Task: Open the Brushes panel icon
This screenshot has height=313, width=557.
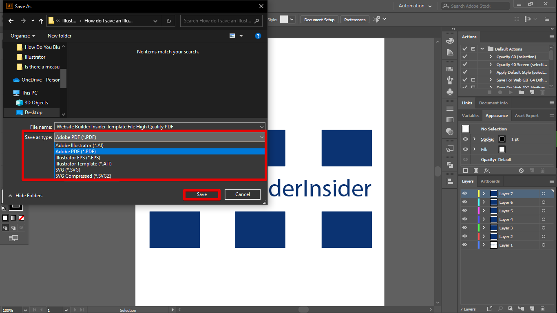Action: coord(450,80)
